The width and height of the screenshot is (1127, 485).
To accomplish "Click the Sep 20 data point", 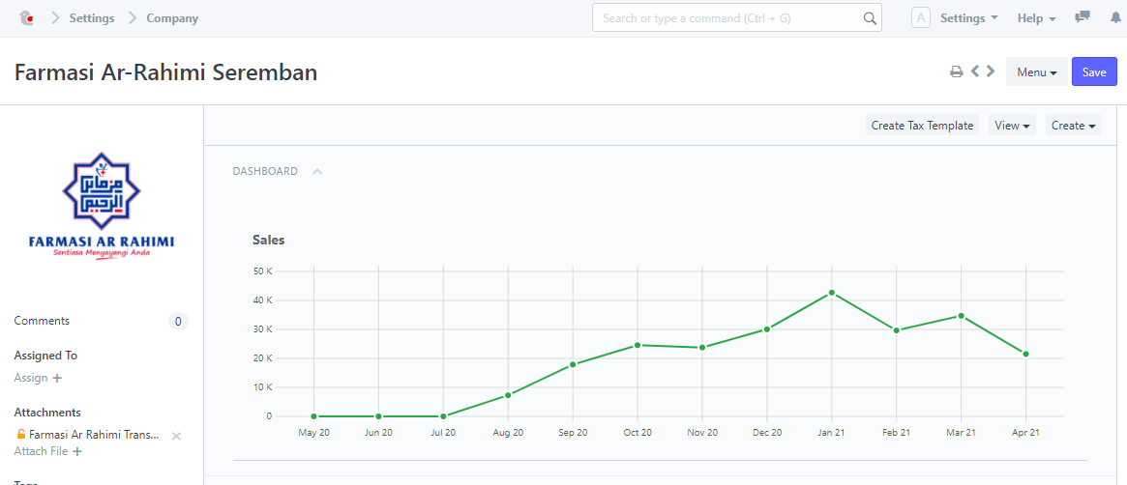I will pyautogui.click(x=573, y=364).
